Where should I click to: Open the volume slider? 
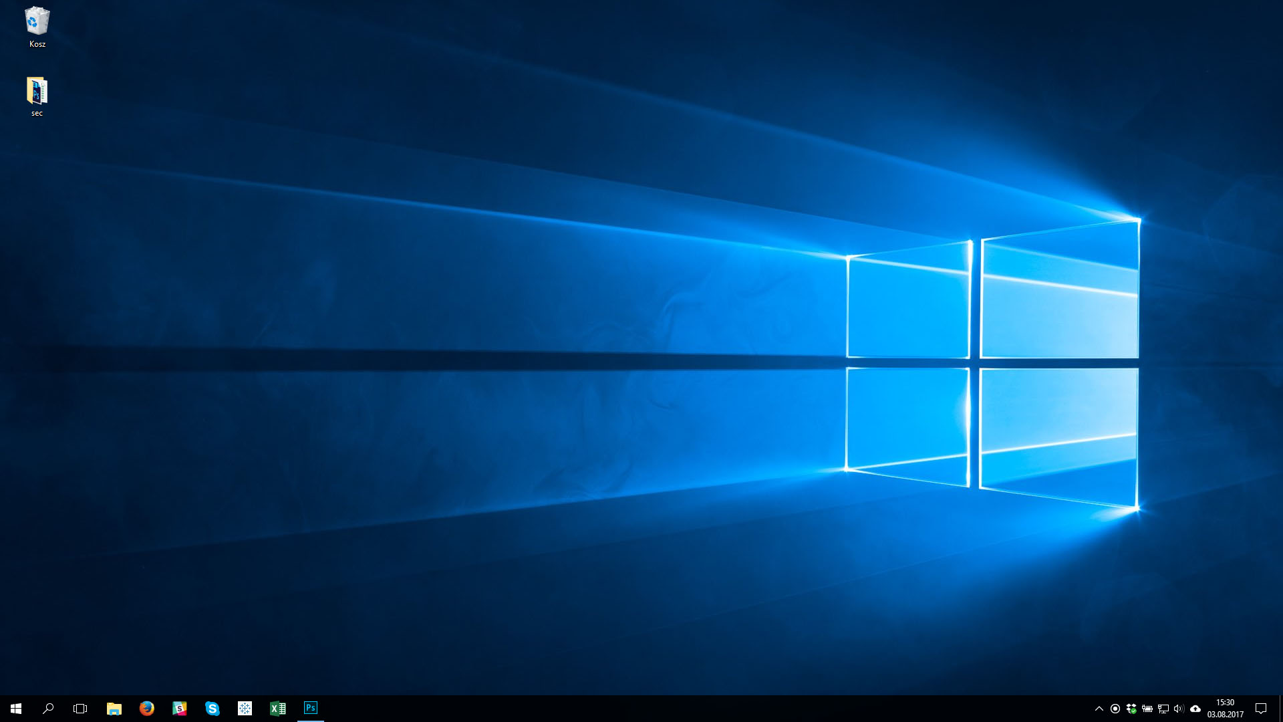1179,708
